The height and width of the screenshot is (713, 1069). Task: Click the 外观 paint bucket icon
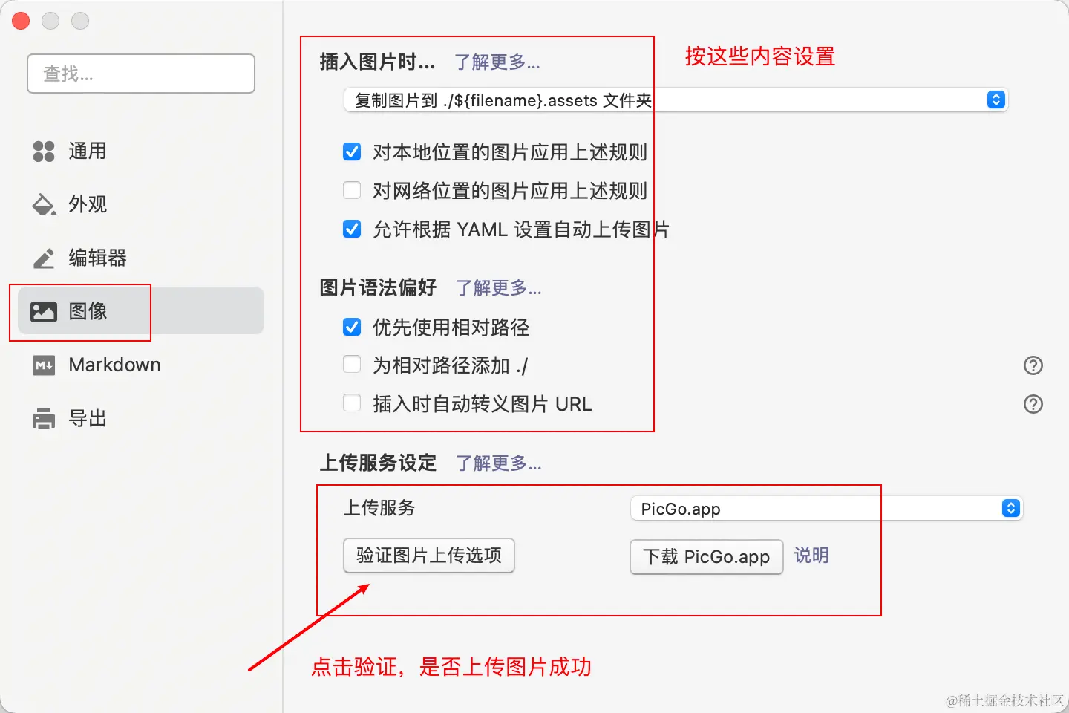click(x=44, y=204)
